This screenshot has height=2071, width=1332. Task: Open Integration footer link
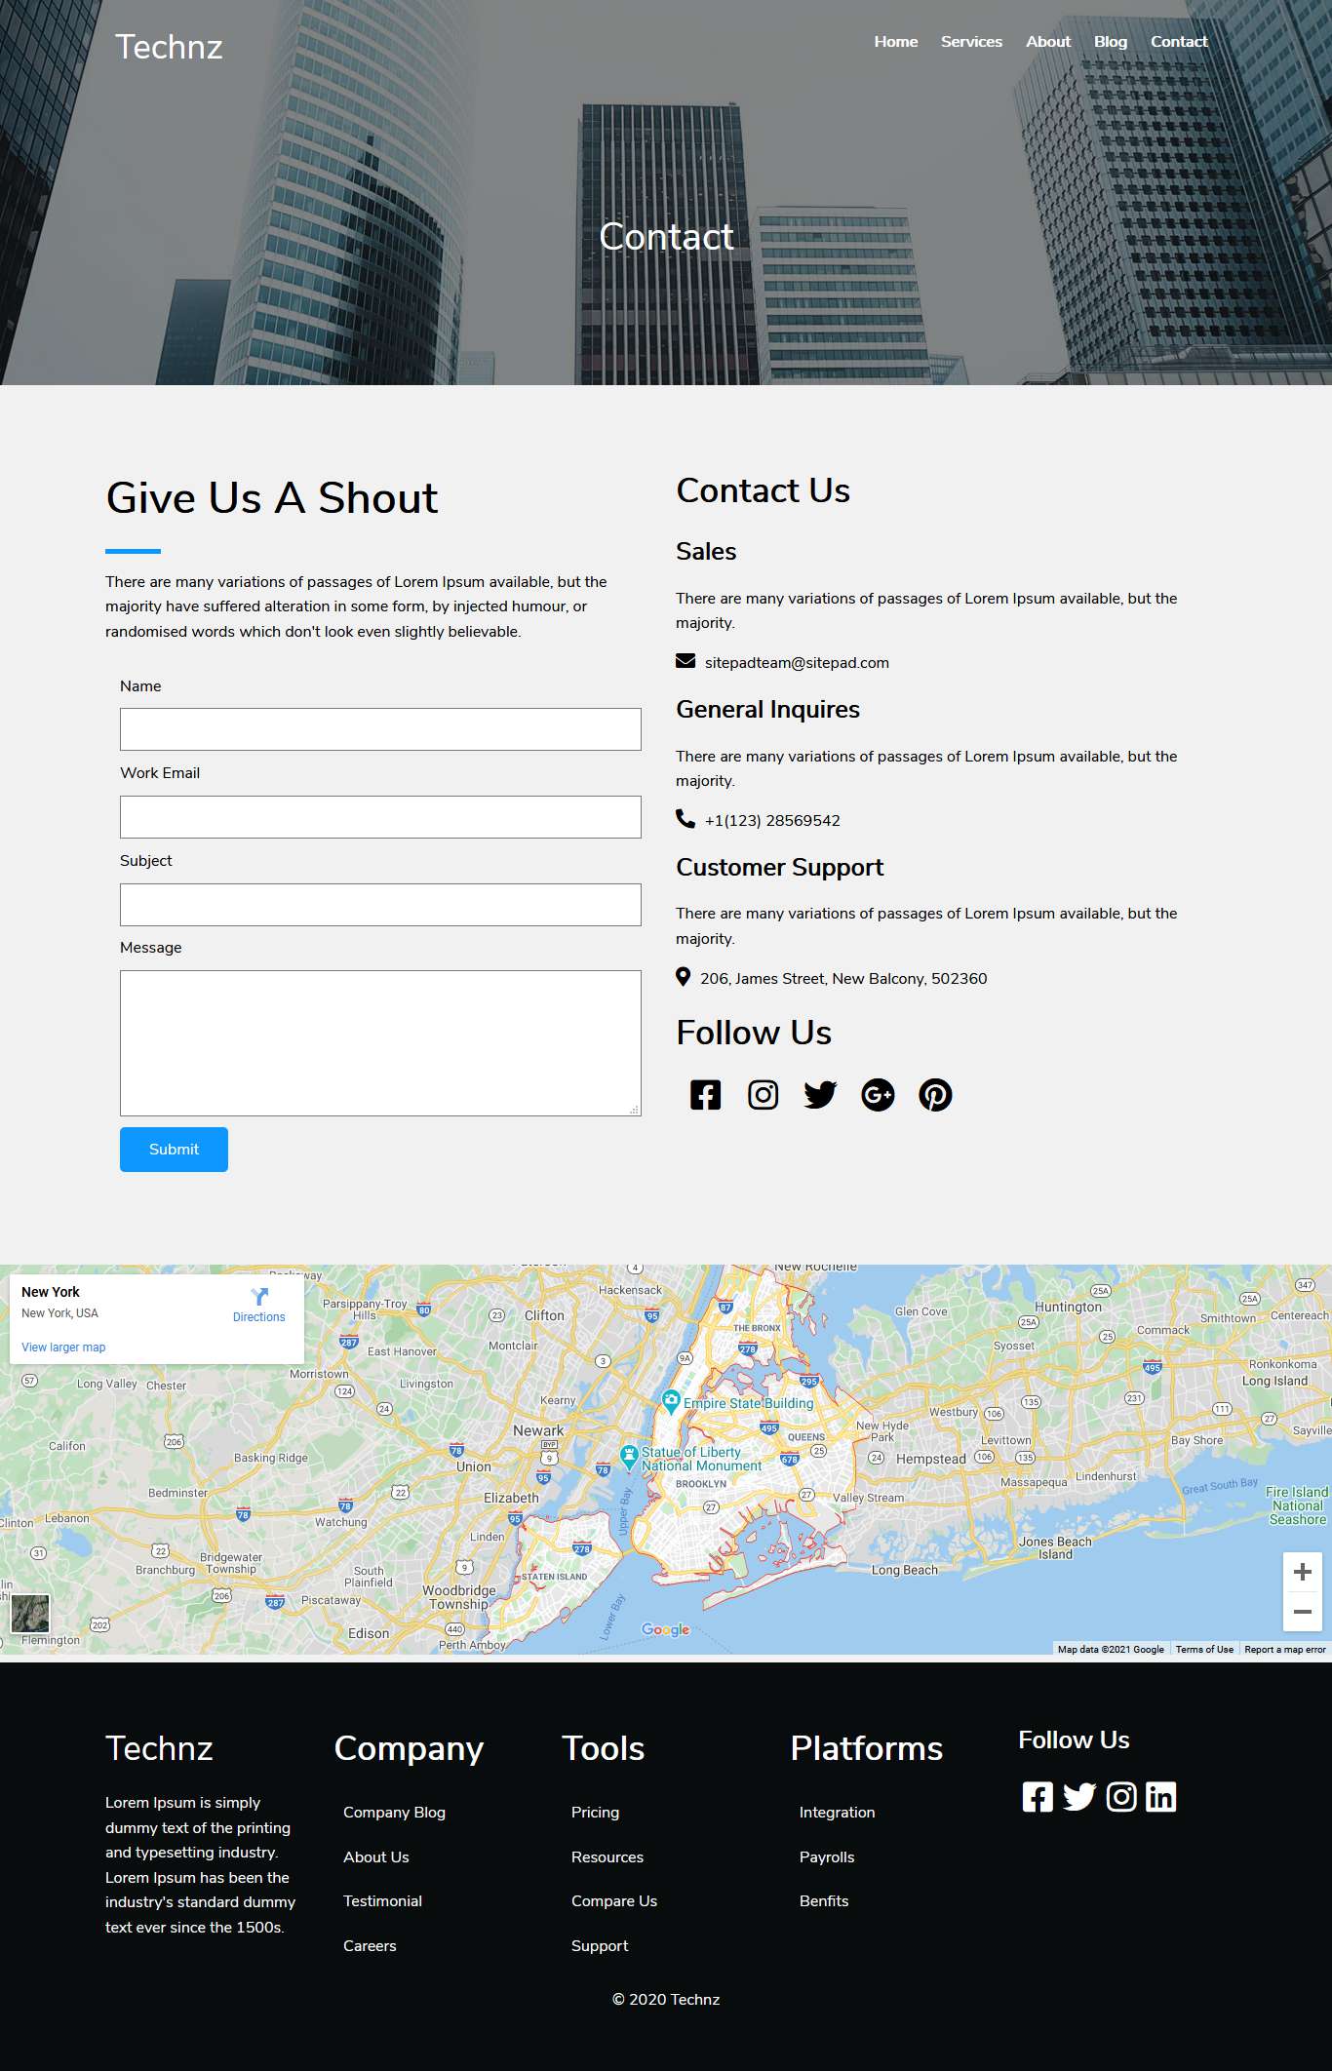(x=837, y=1813)
